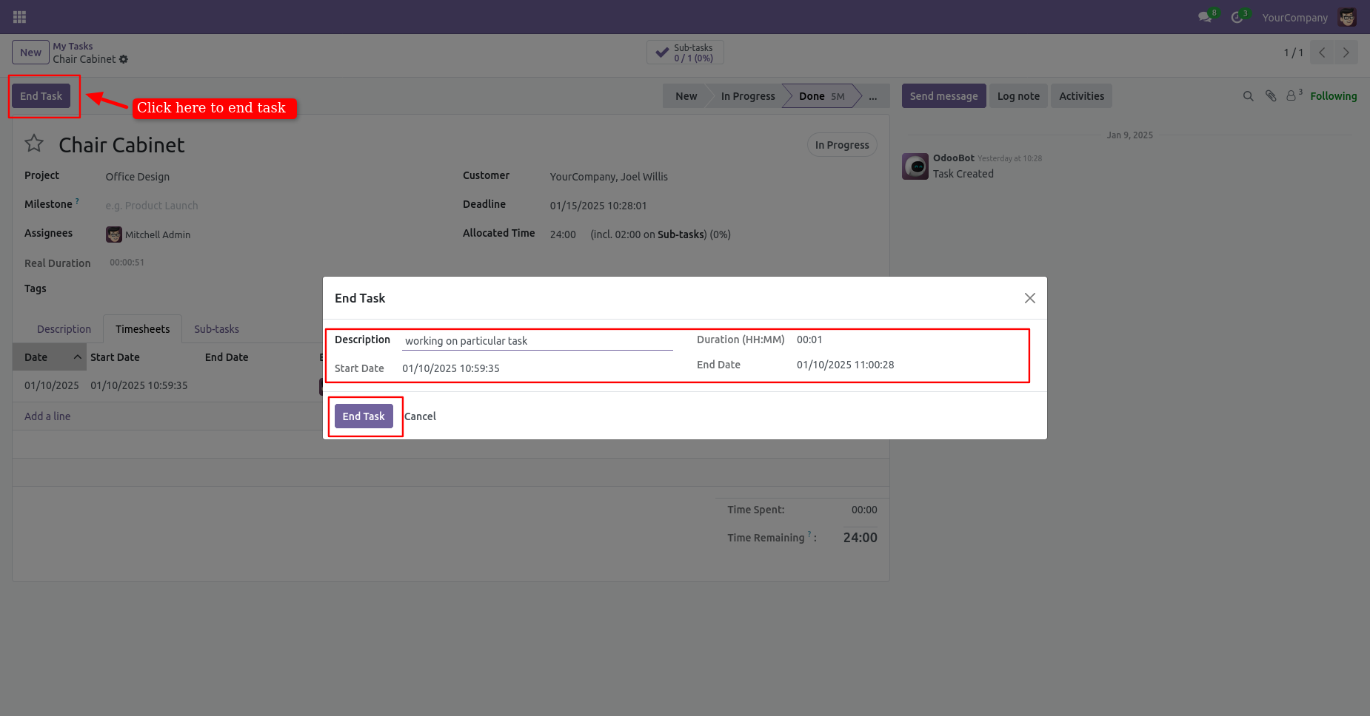Attach a file with paperclip icon

[x=1271, y=96]
